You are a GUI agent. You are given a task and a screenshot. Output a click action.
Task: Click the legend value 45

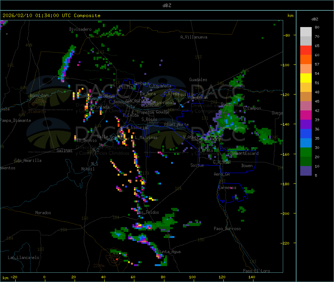click(317, 102)
